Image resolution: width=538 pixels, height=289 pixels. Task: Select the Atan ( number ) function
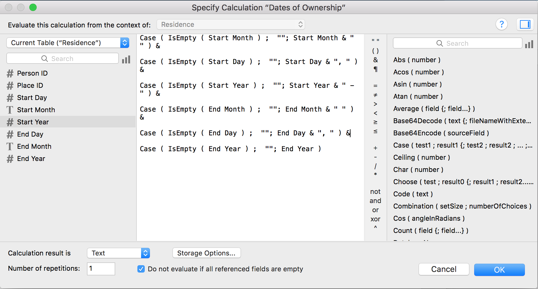point(418,97)
